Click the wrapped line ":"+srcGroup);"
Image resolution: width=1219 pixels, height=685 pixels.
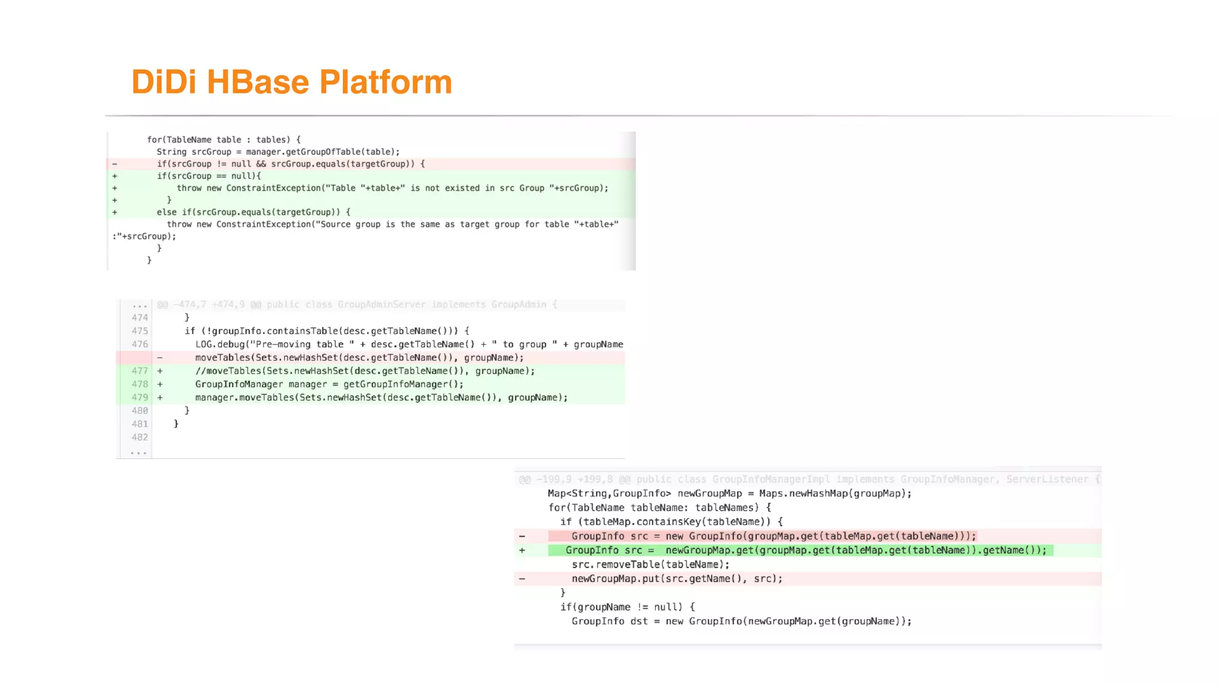pyautogui.click(x=145, y=236)
